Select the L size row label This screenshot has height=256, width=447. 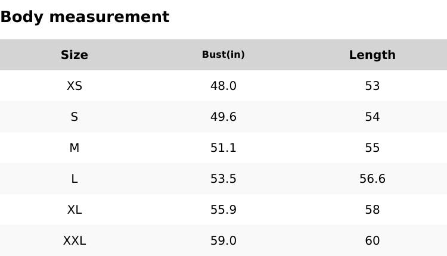coord(74,179)
